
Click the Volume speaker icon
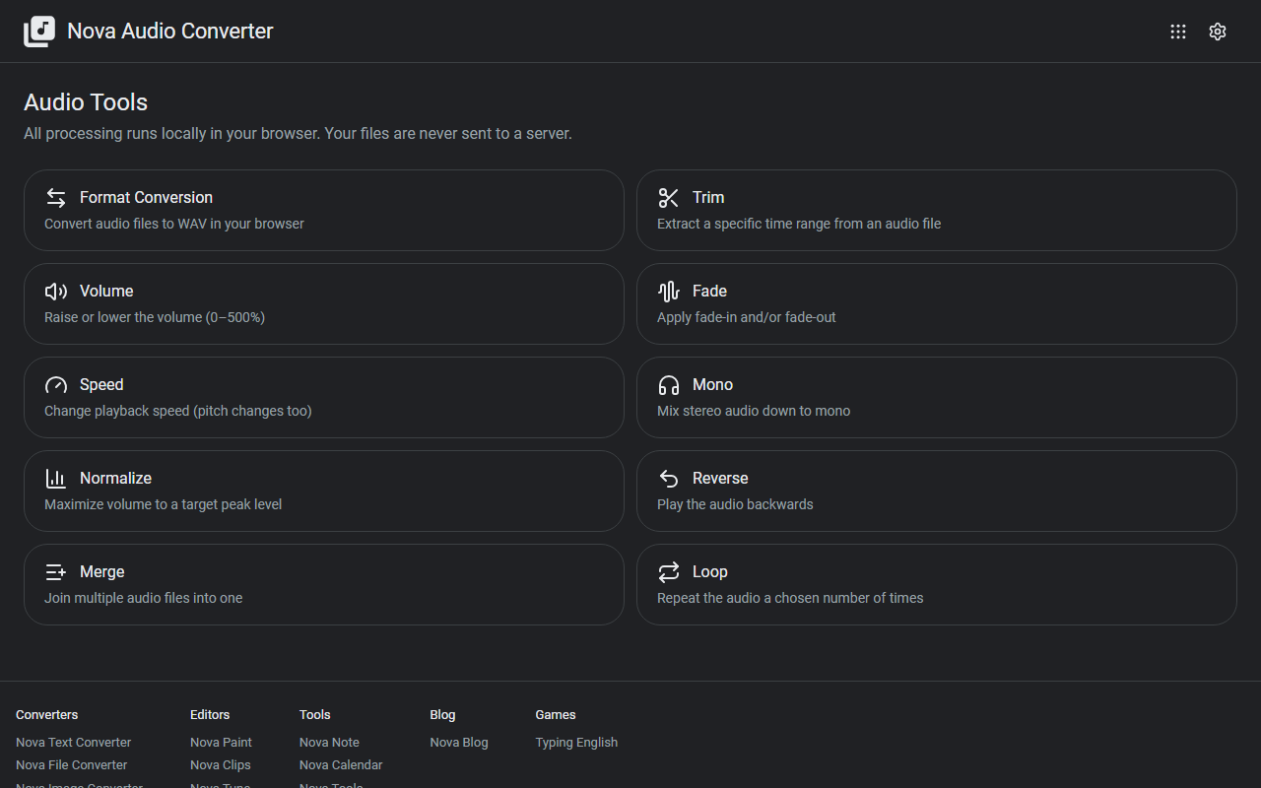click(x=56, y=292)
